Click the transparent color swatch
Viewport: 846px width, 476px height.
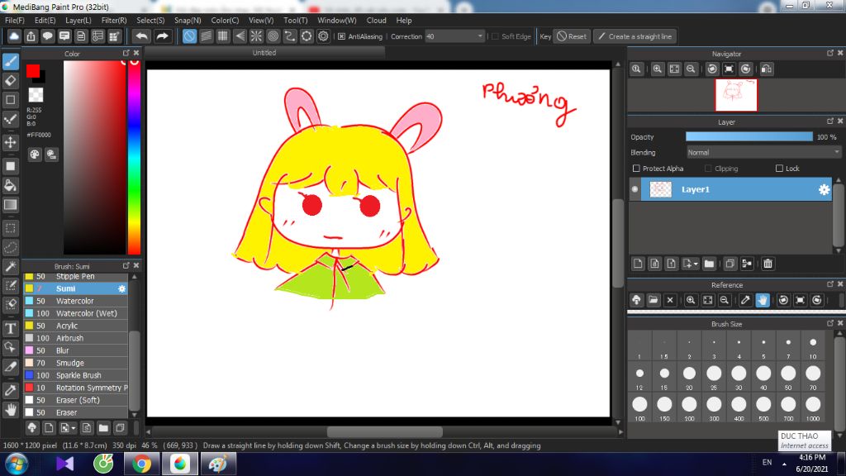36,95
